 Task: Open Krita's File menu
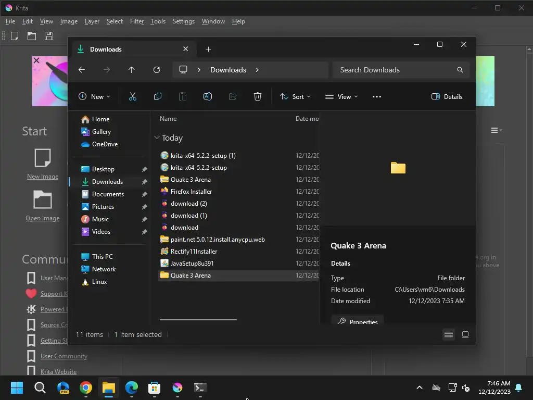click(10, 21)
